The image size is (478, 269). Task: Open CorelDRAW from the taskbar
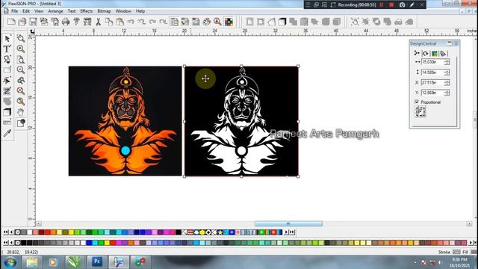click(75, 262)
